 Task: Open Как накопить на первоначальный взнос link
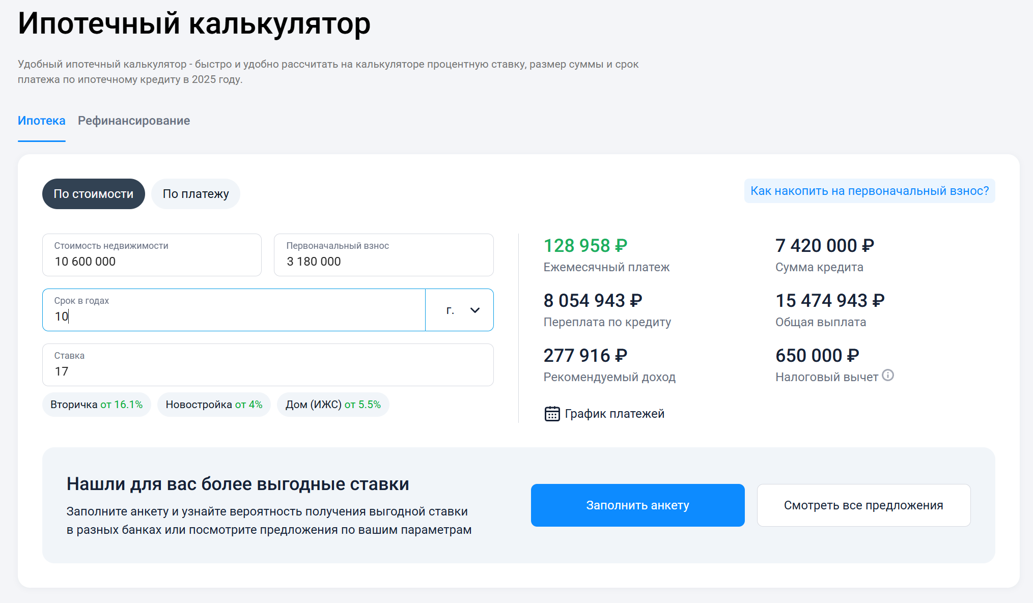[870, 191]
